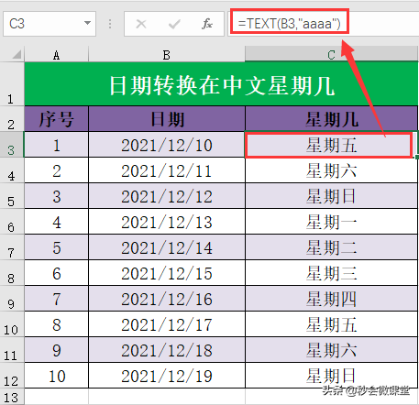The width and height of the screenshot is (419, 405).
Task: Select the cell with date 2021/12/17
Action: (167, 324)
